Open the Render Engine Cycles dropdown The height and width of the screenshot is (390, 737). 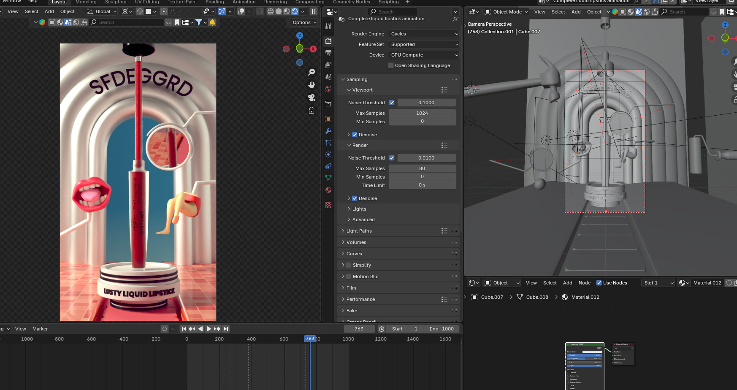click(x=424, y=34)
